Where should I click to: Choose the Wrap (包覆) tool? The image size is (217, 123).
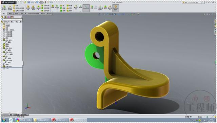[69, 5]
